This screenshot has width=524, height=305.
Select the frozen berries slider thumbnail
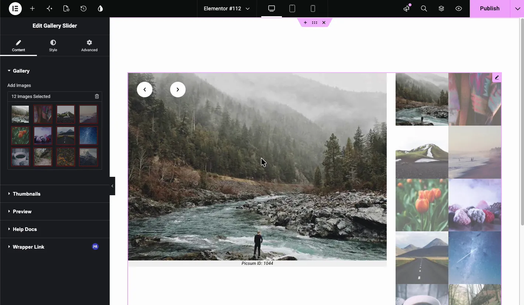[475, 205]
